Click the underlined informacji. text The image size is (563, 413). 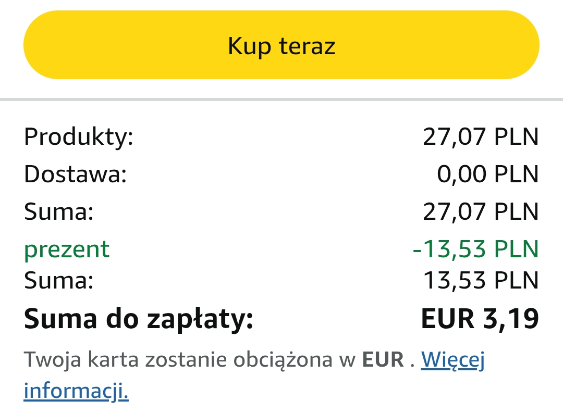pos(76,391)
